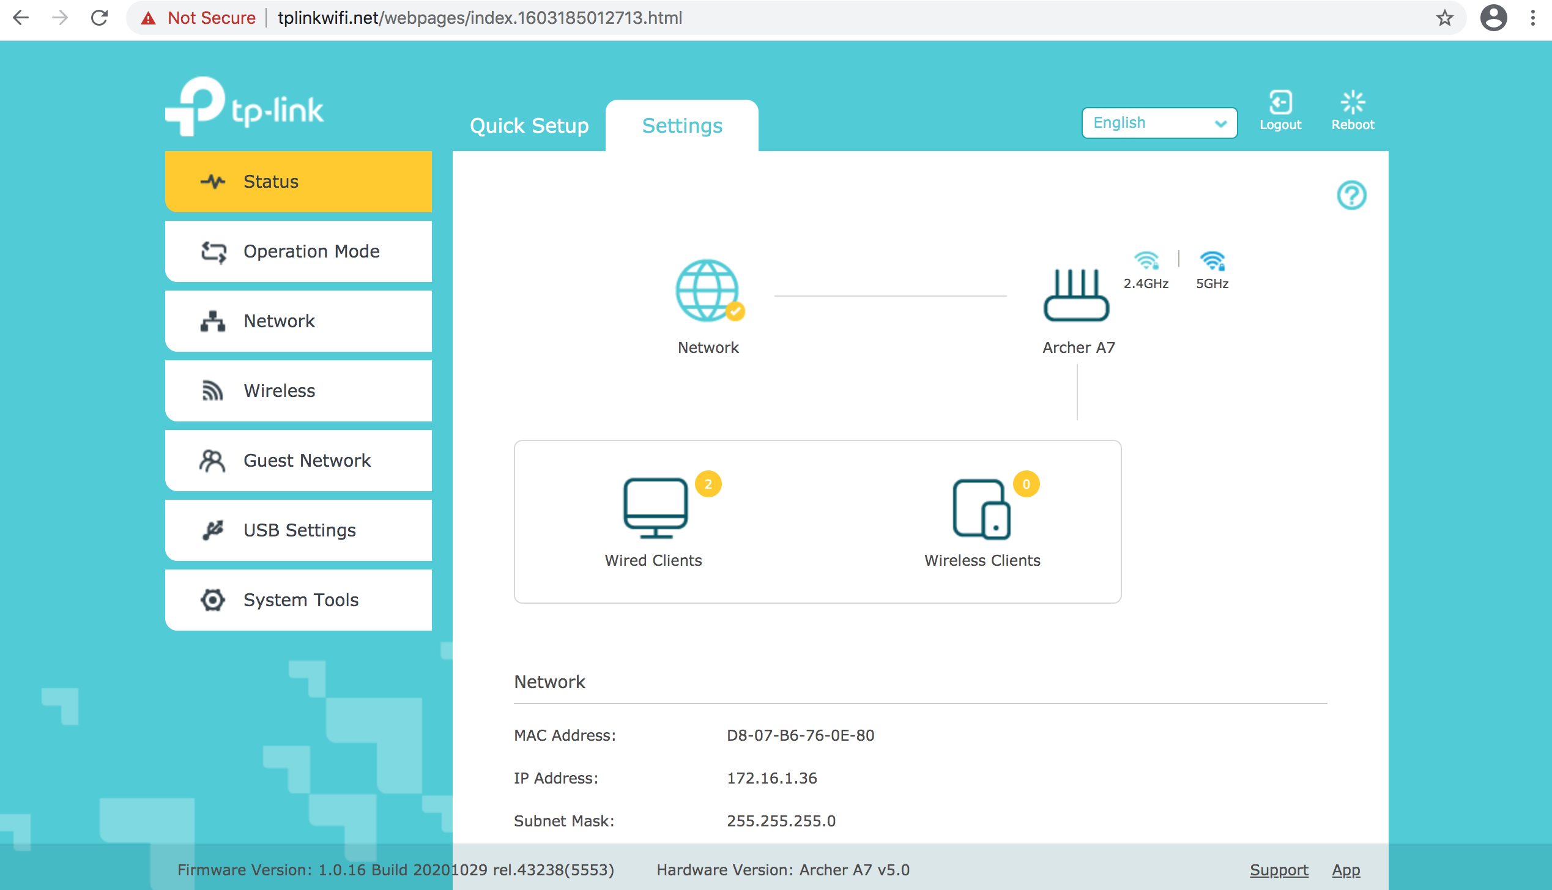
Task: Switch to the Quick Setup tab
Action: tap(529, 125)
